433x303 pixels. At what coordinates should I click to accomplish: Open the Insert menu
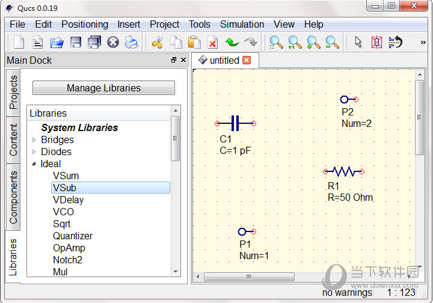point(129,24)
